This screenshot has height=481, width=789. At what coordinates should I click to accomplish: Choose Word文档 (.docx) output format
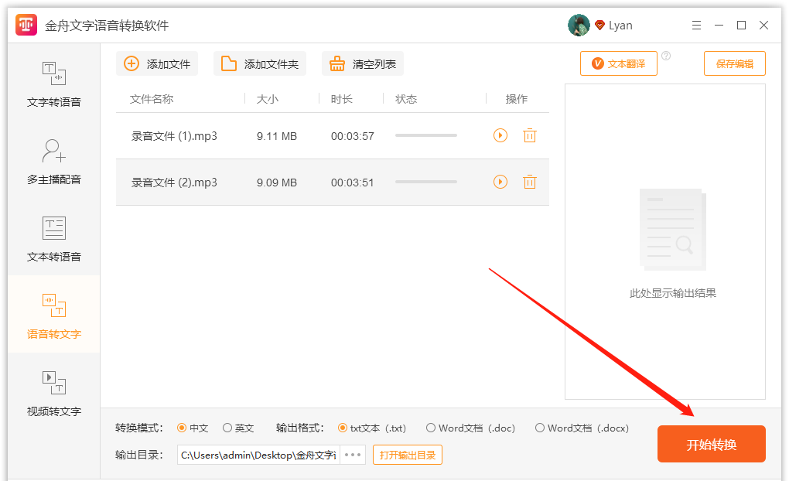tap(540, 428)
